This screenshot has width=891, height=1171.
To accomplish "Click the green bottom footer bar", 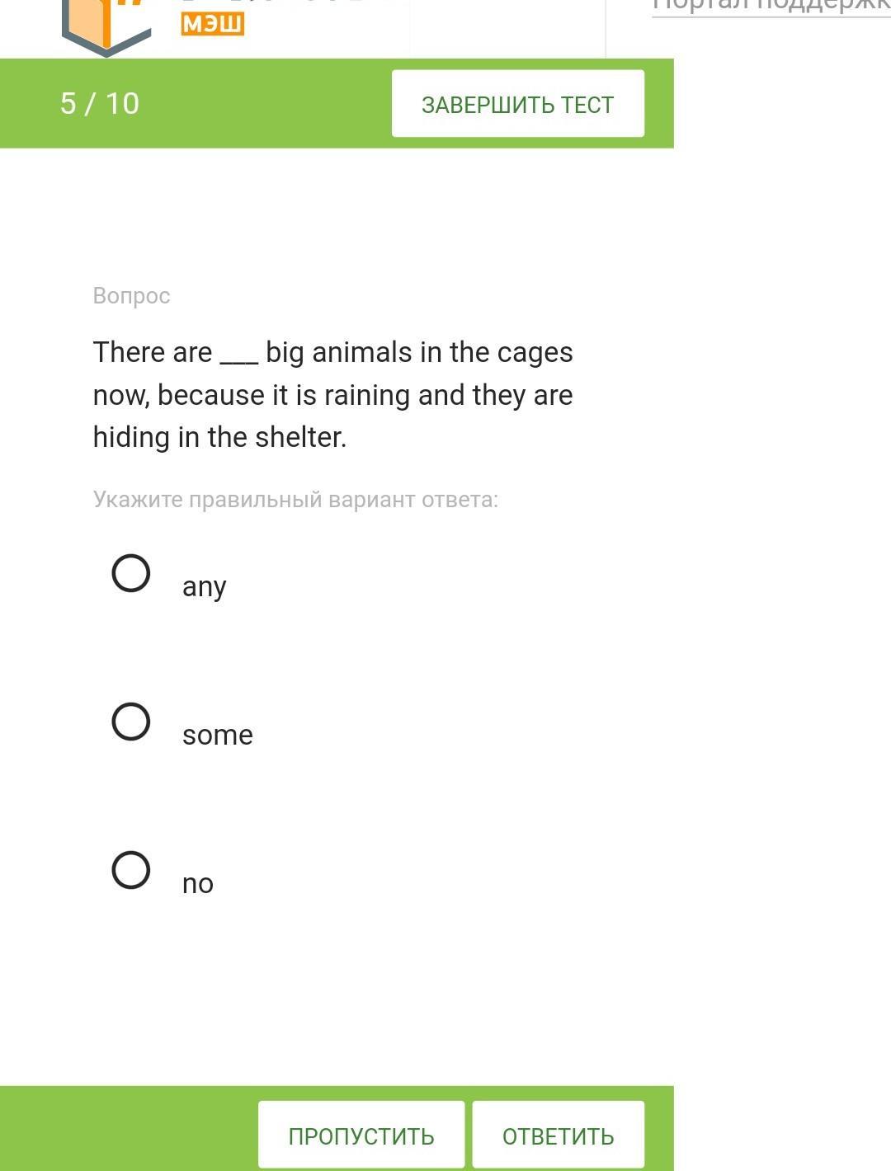I will 124,1130.
